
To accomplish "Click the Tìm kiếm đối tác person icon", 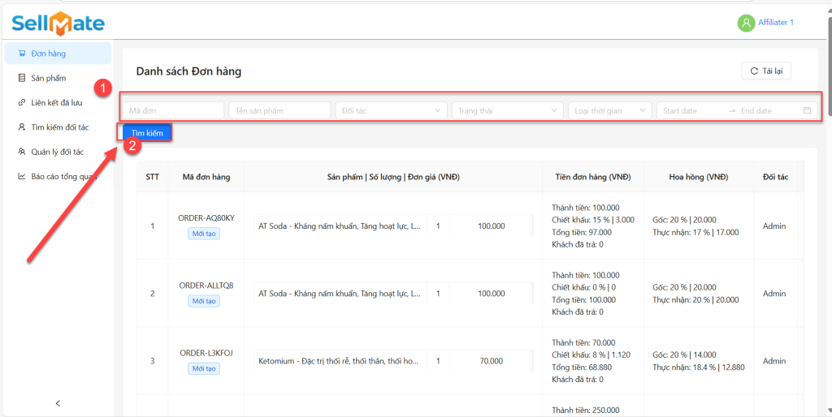I will click(21, 127).
